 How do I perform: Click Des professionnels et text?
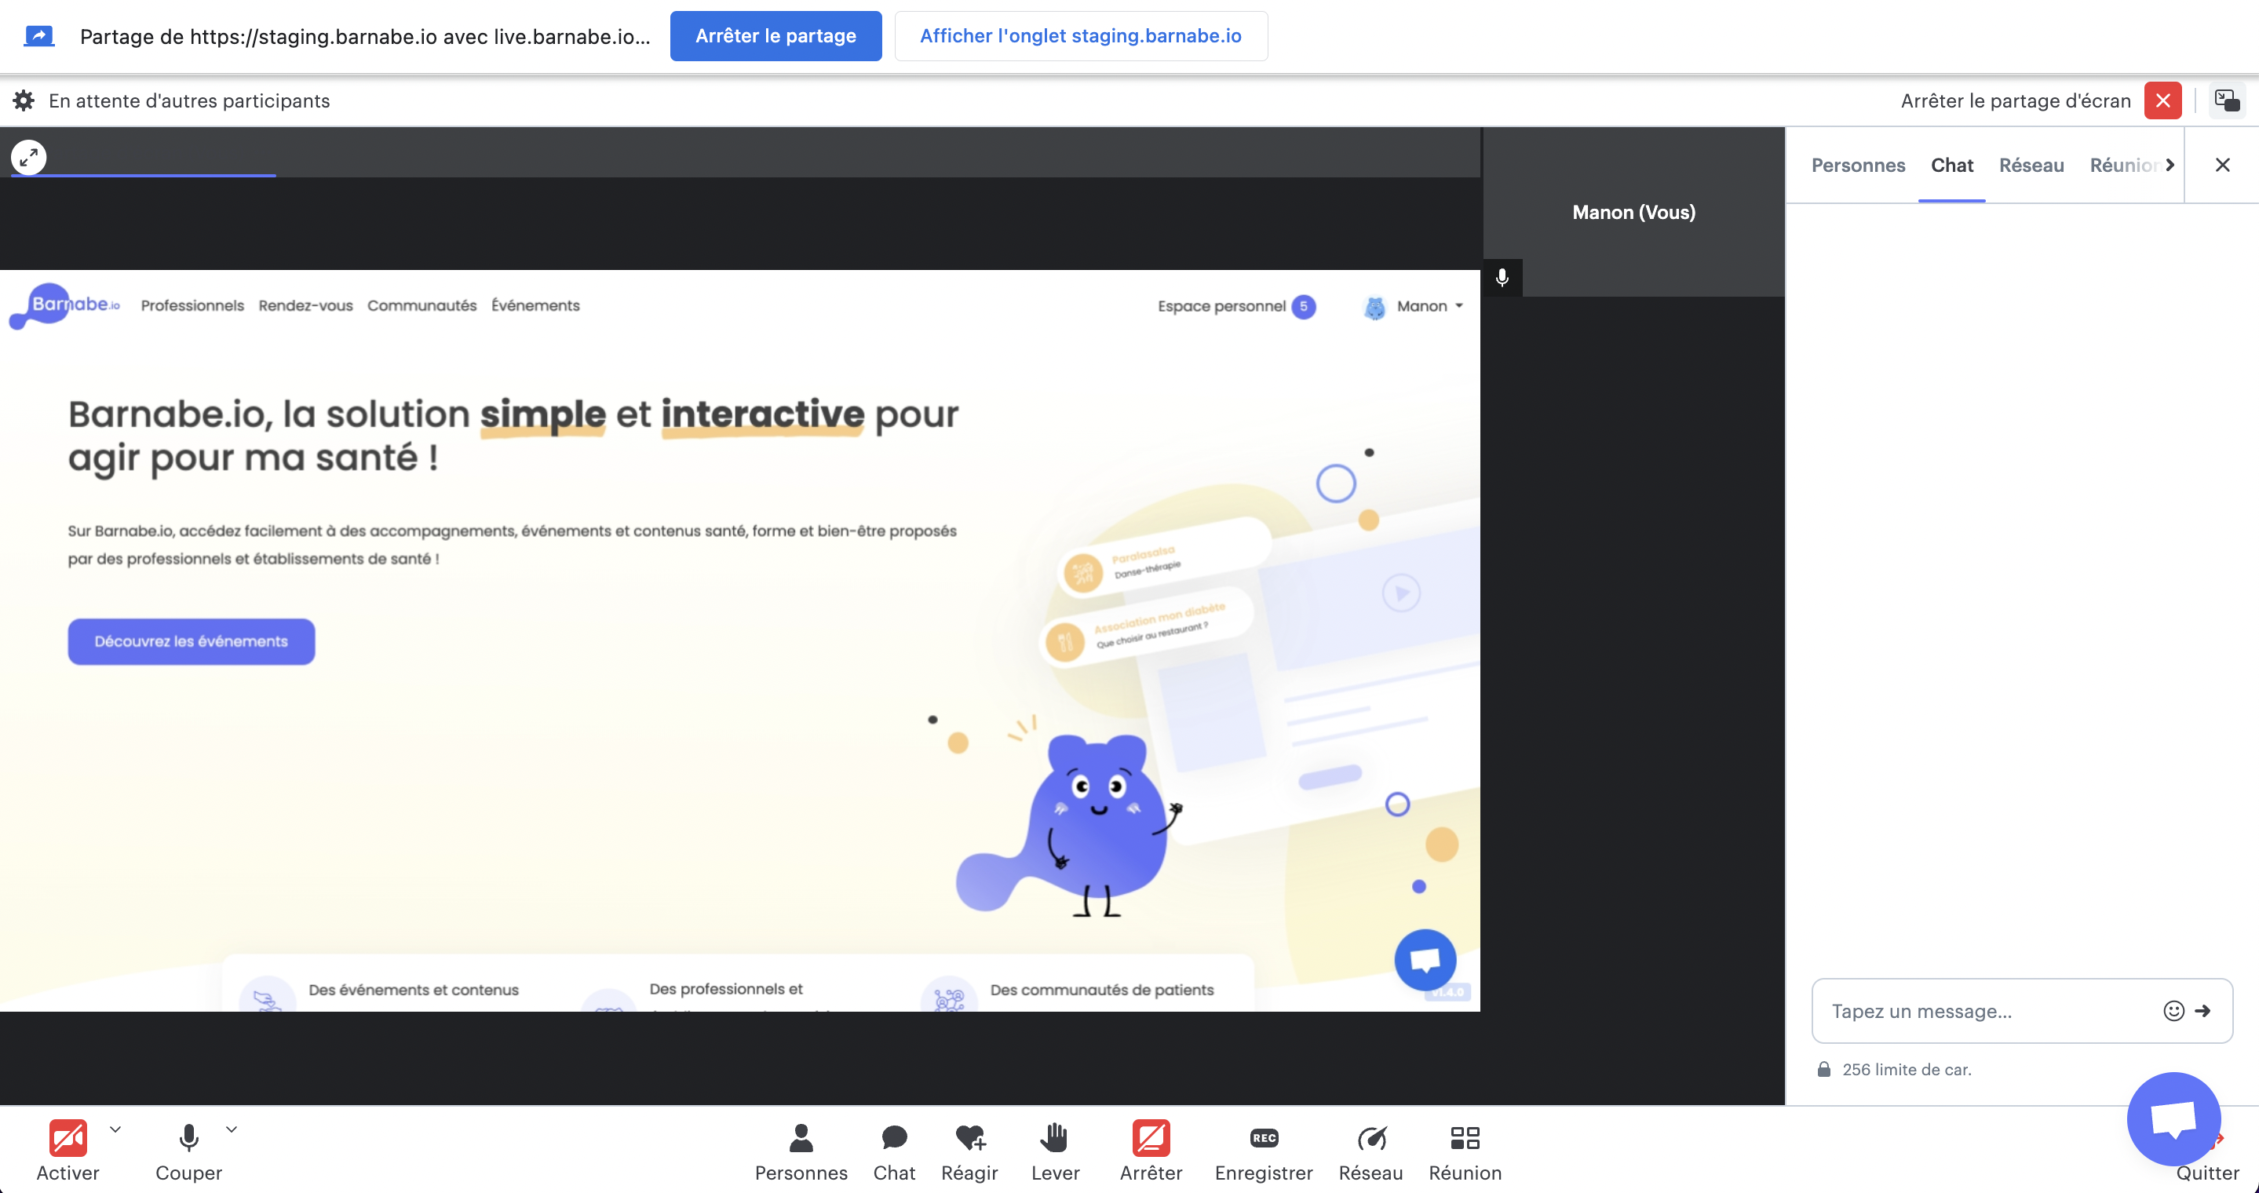(725, 989)
